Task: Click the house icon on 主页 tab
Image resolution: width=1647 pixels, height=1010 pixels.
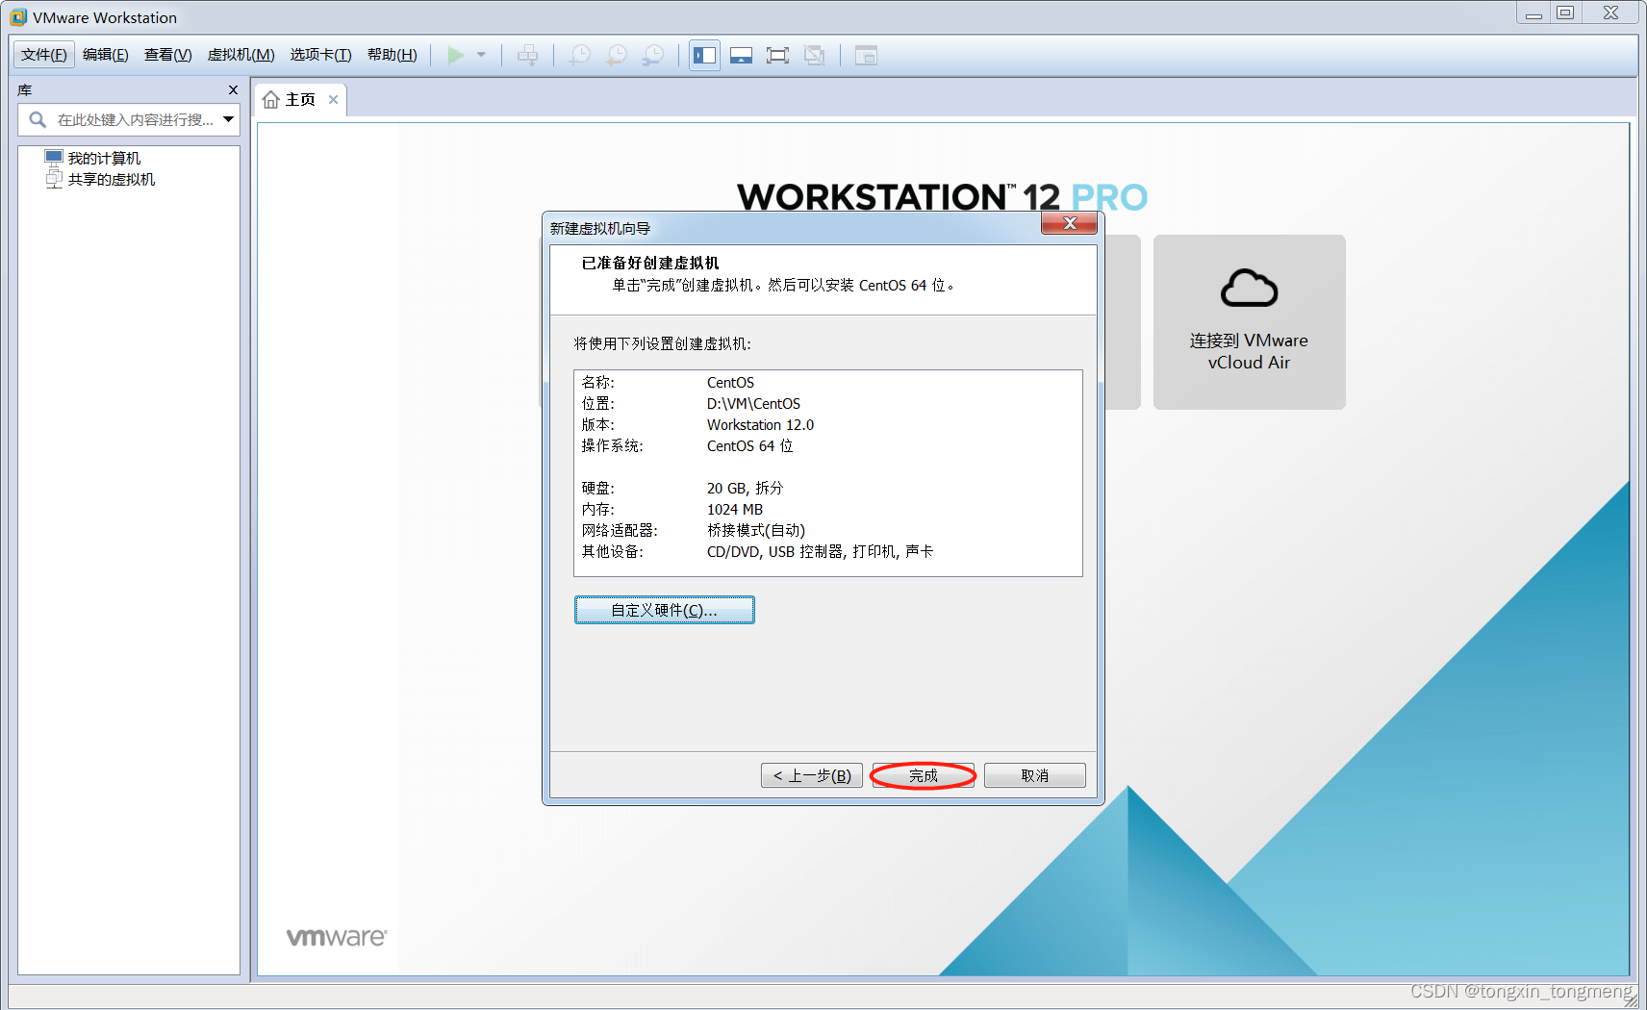Action: point(271,100)
